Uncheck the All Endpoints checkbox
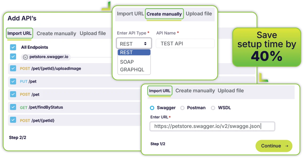304x158 pixels. [x=13, y=47]
